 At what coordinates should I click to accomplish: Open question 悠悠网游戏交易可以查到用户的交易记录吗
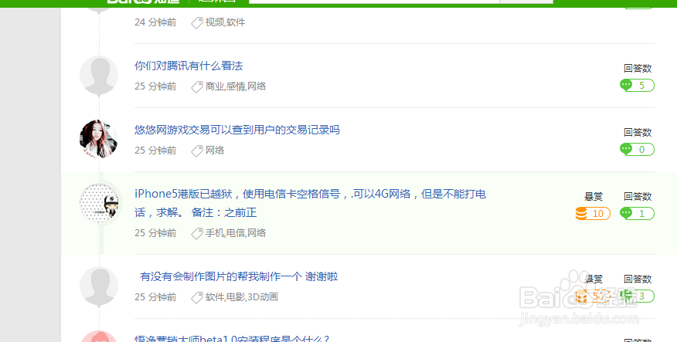(x=237, y=130)
